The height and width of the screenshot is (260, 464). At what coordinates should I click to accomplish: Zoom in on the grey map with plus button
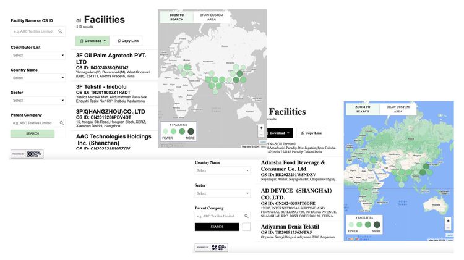[x=261, y=128]
